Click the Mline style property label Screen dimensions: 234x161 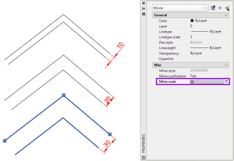167,71
